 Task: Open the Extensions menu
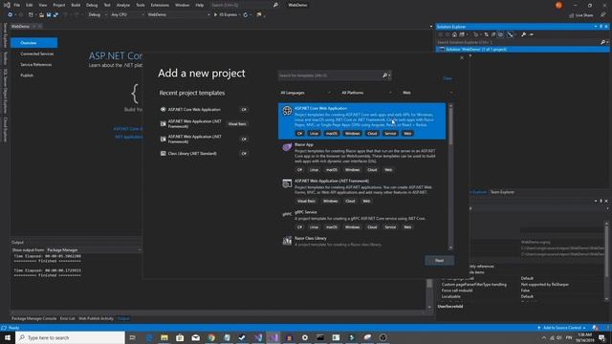coord(160,5)
